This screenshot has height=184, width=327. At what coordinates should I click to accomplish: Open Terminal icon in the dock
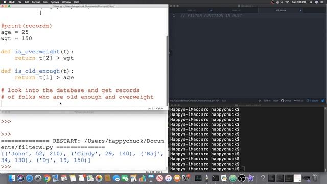pos(215,178)
